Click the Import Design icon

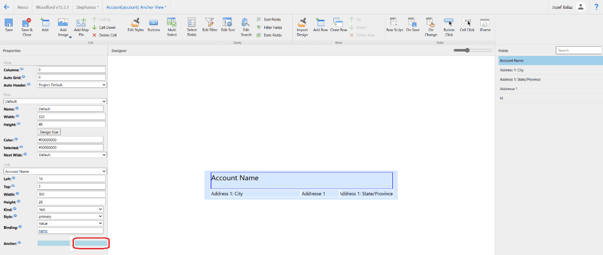coord(302,23)
